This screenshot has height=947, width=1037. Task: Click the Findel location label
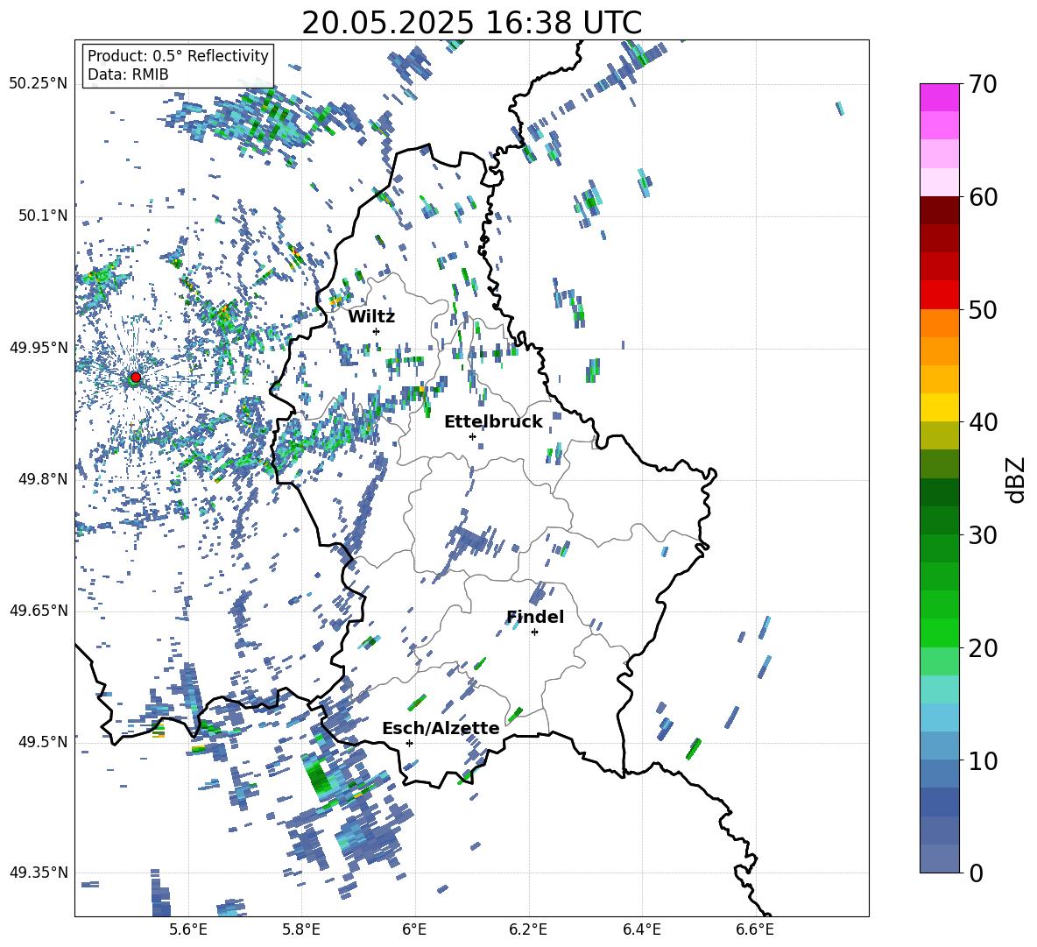tap(535, 617)
